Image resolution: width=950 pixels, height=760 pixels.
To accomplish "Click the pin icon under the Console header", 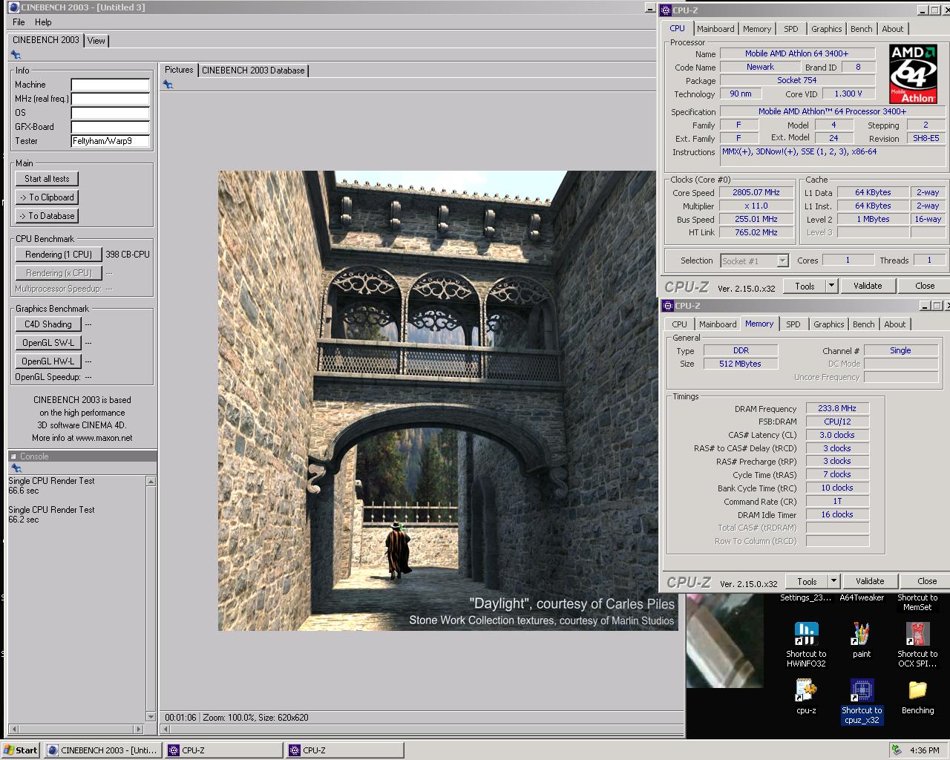I will coord(16,468).
